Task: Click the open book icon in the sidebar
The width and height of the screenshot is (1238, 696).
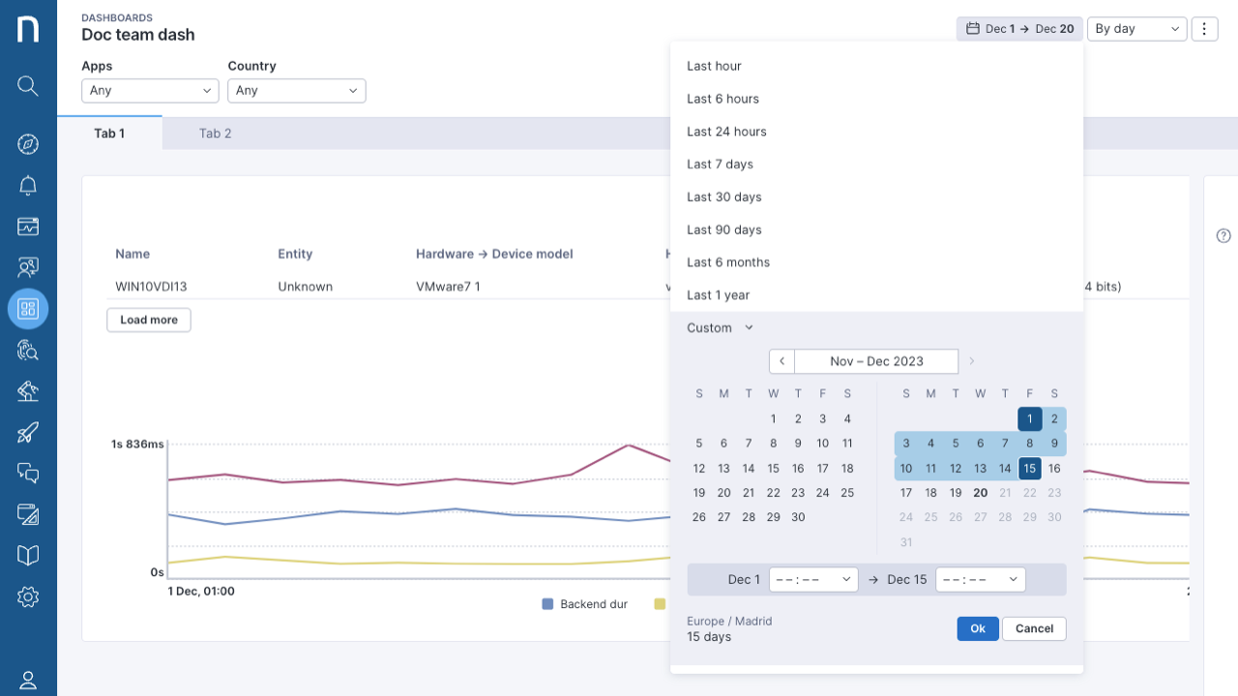Action: tap(28, 555)
